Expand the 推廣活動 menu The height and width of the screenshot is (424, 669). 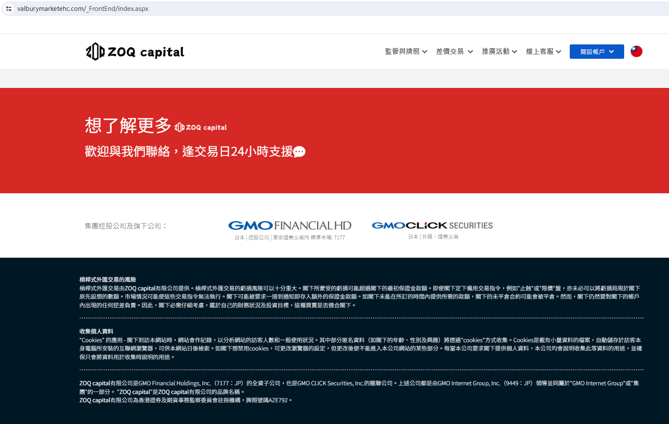(499, 51)
